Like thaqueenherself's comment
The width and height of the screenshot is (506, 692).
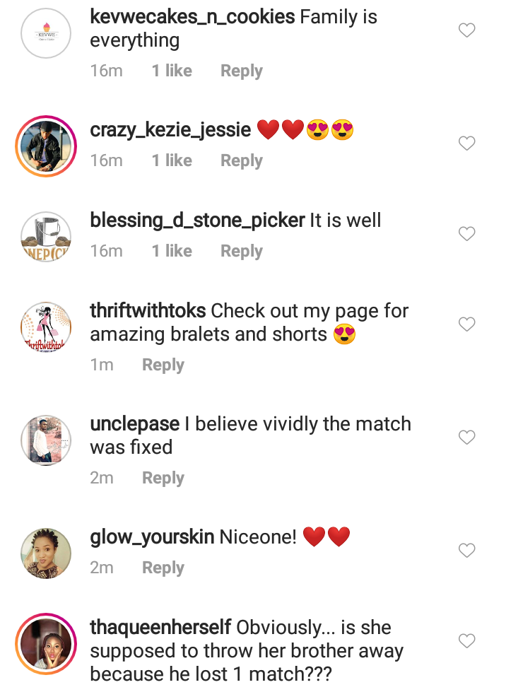pos(466,641)
